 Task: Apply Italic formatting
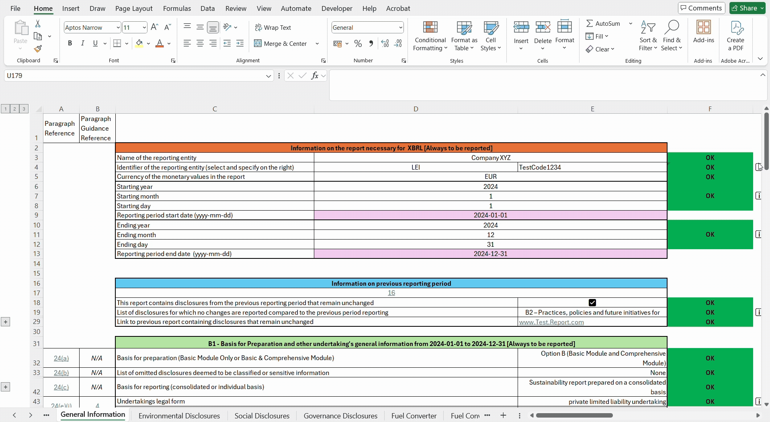pos(82,43)
